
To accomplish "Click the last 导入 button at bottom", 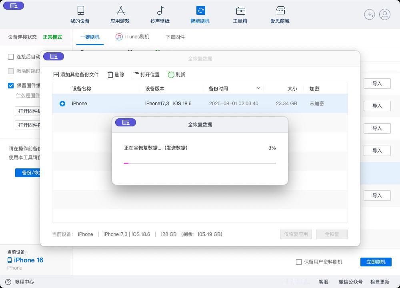I will 377,196.
